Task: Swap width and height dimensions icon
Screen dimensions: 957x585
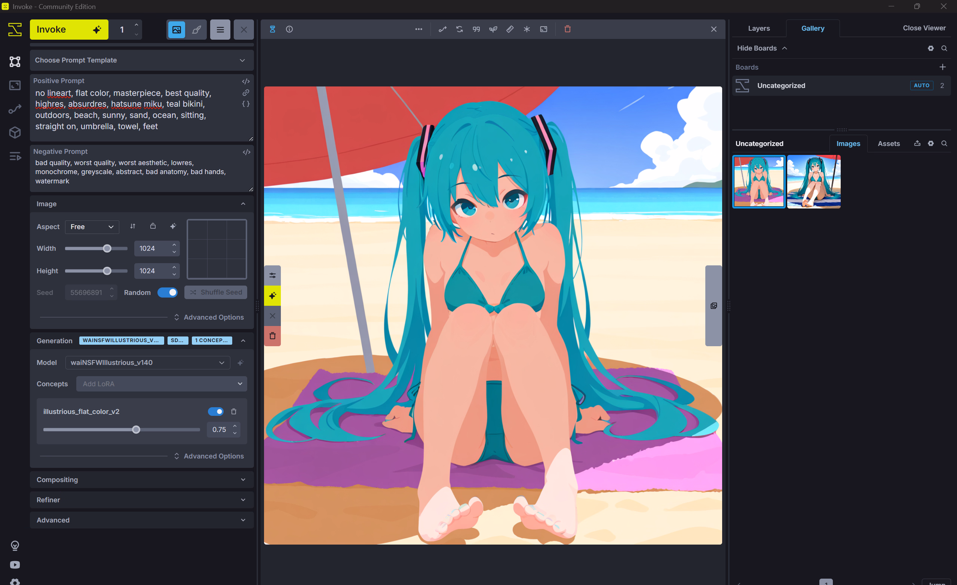Action: coord(132,226)
